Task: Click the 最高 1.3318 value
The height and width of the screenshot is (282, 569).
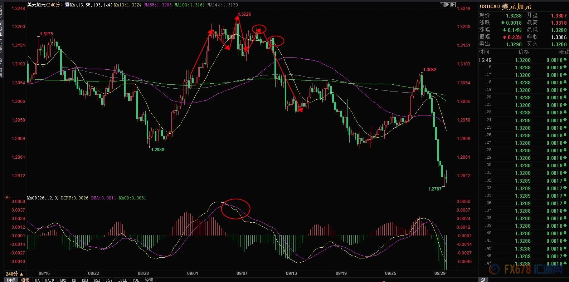Action: 559,23
